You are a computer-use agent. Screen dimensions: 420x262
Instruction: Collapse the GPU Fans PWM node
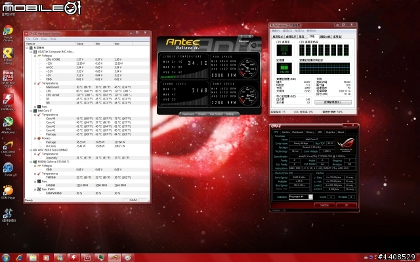click(x=35, y=189)
